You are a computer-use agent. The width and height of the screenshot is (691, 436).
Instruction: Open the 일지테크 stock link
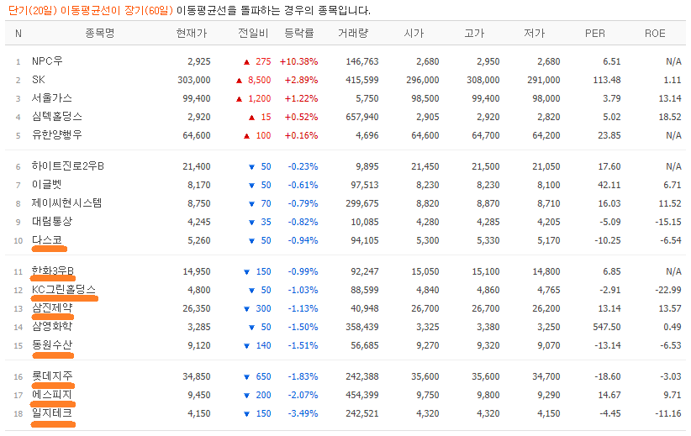tap(51, 413)
